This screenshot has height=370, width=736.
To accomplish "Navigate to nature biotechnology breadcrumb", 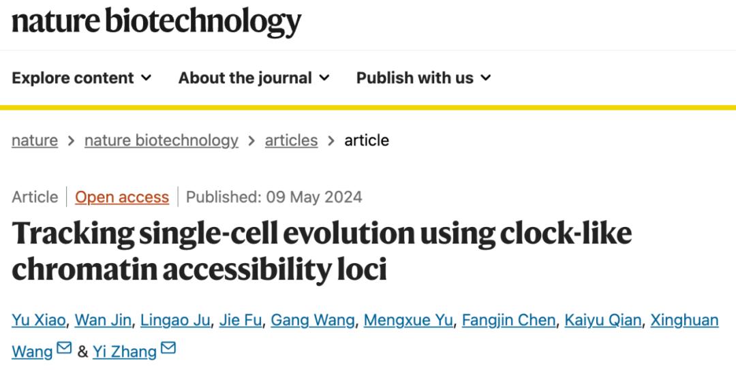I will click(162, 140).
